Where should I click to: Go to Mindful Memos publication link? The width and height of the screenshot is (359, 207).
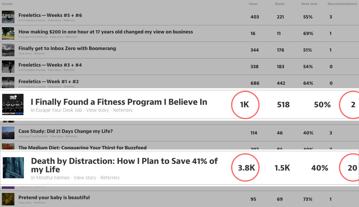coord(50,178)
